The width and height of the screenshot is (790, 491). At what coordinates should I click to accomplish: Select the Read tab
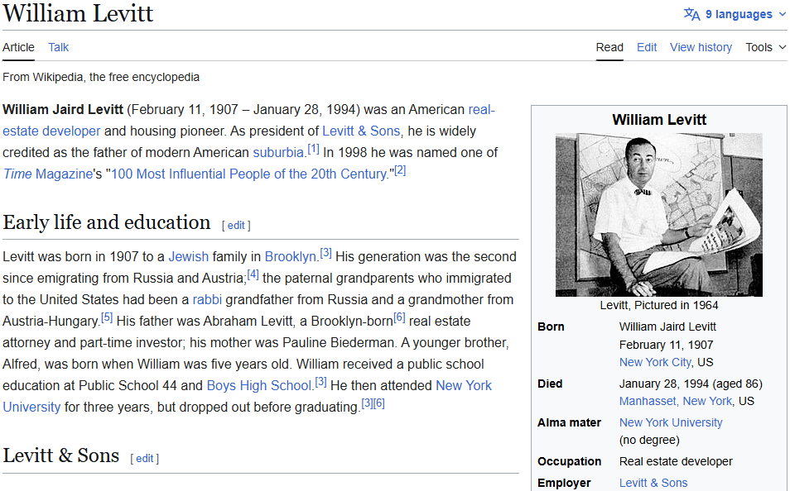click(609, 47)
